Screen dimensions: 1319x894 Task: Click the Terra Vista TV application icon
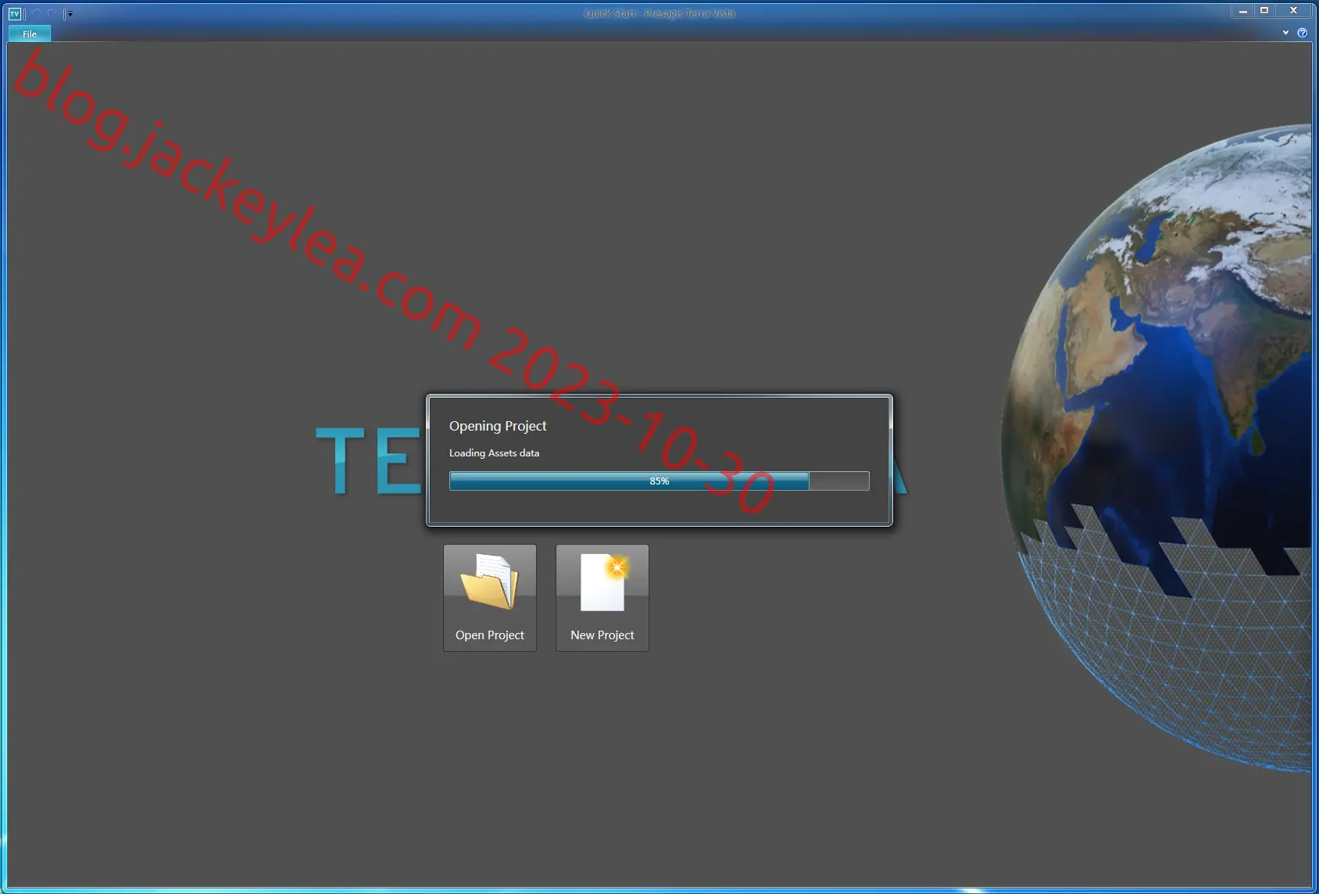pyautogui.click(x=14, y=13)
